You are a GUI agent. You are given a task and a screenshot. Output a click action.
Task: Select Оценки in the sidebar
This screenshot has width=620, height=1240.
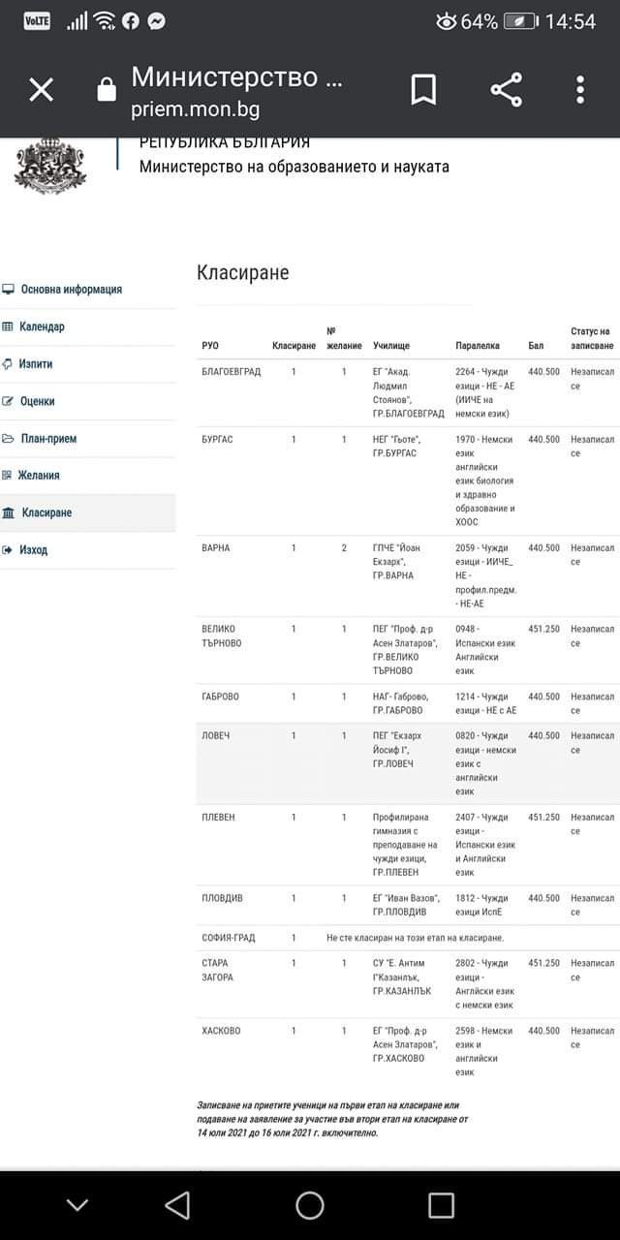coord(37,401)
